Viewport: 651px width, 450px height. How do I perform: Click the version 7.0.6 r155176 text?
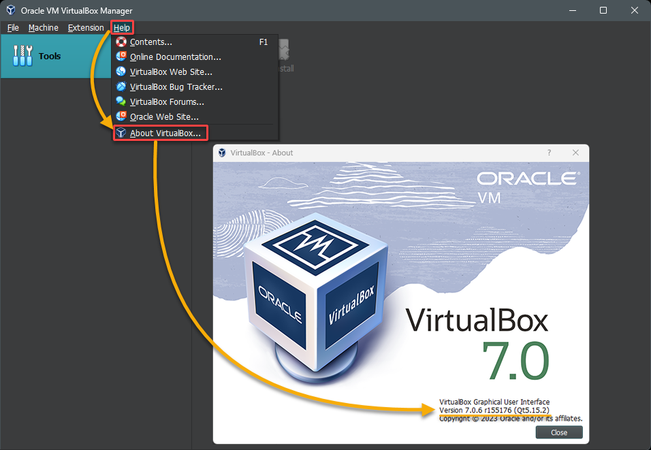pos(494,410)
